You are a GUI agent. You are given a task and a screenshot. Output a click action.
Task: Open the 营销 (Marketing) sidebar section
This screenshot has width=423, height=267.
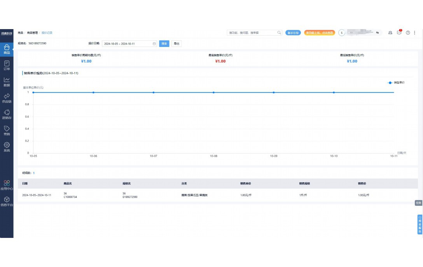tap(7, 130)
